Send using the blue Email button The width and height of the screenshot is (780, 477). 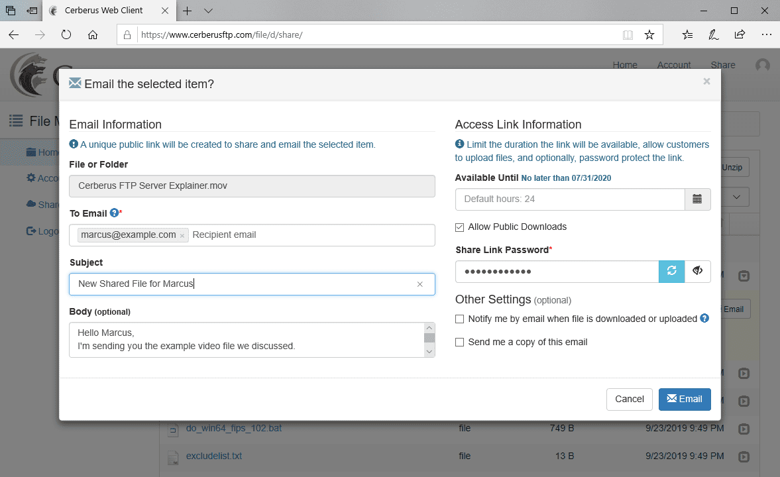point(685,399)
